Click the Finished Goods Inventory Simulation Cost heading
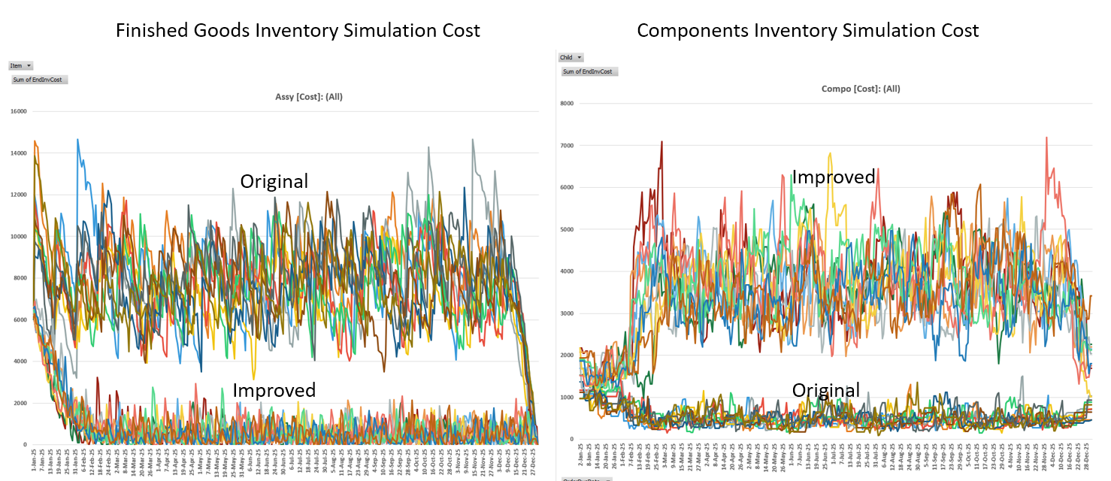This screenshot has width=1111, height=481. (297, 31)
